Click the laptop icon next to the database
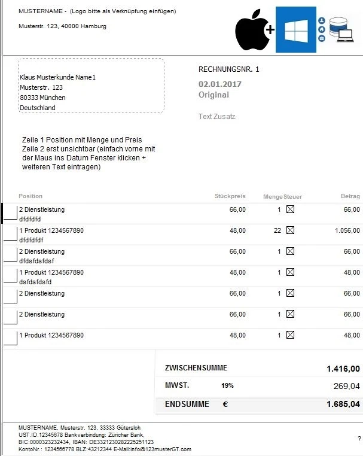Image resolution: width=363 pixels, height=456 pixels. point(346,36)
